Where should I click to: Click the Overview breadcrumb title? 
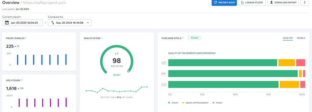(x=11, y=2)
